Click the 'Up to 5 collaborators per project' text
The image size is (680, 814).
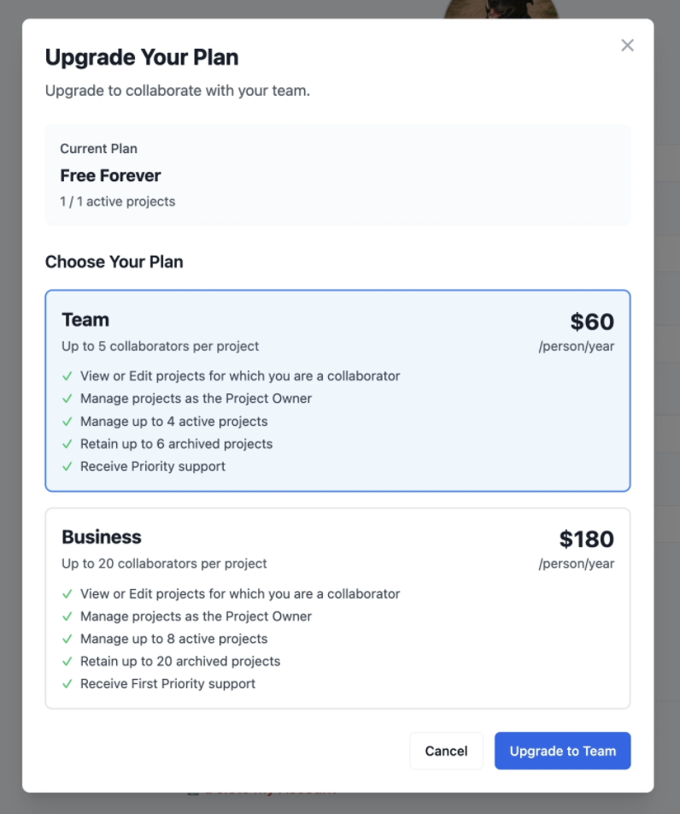click(160, 346)
